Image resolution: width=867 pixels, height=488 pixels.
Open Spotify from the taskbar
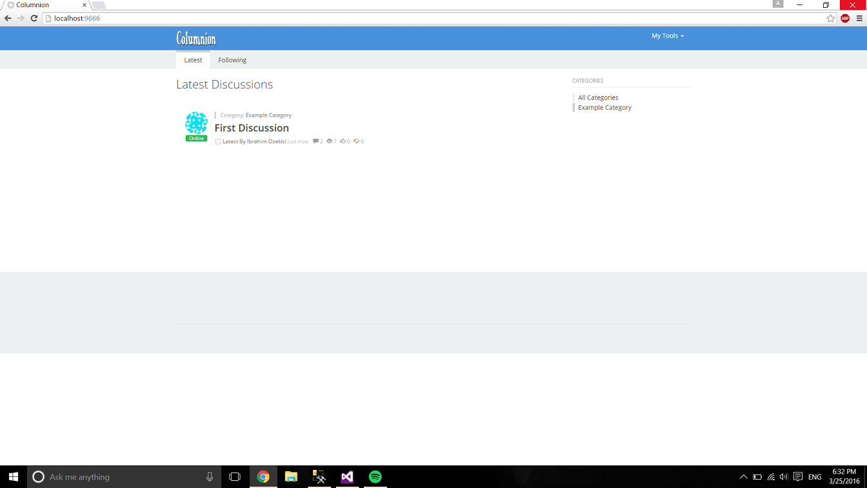[x=375, y=477]
